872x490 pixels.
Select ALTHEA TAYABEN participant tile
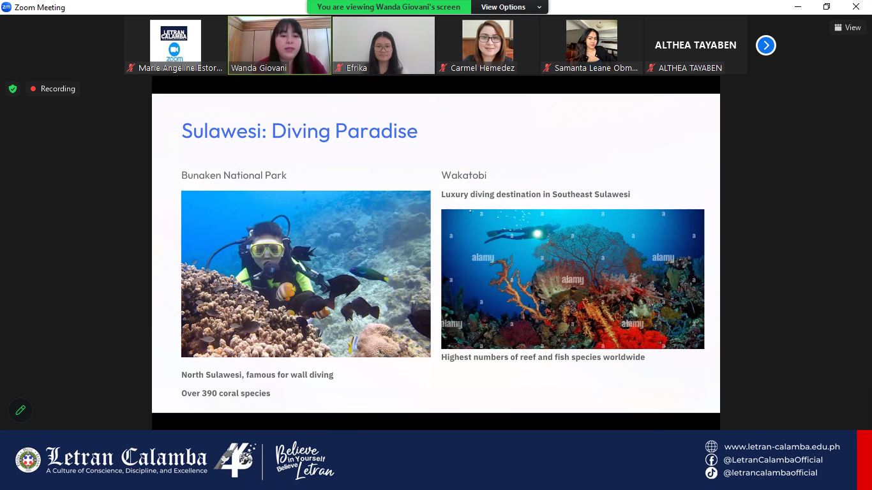pyautogui.click(x=695, y=45)
